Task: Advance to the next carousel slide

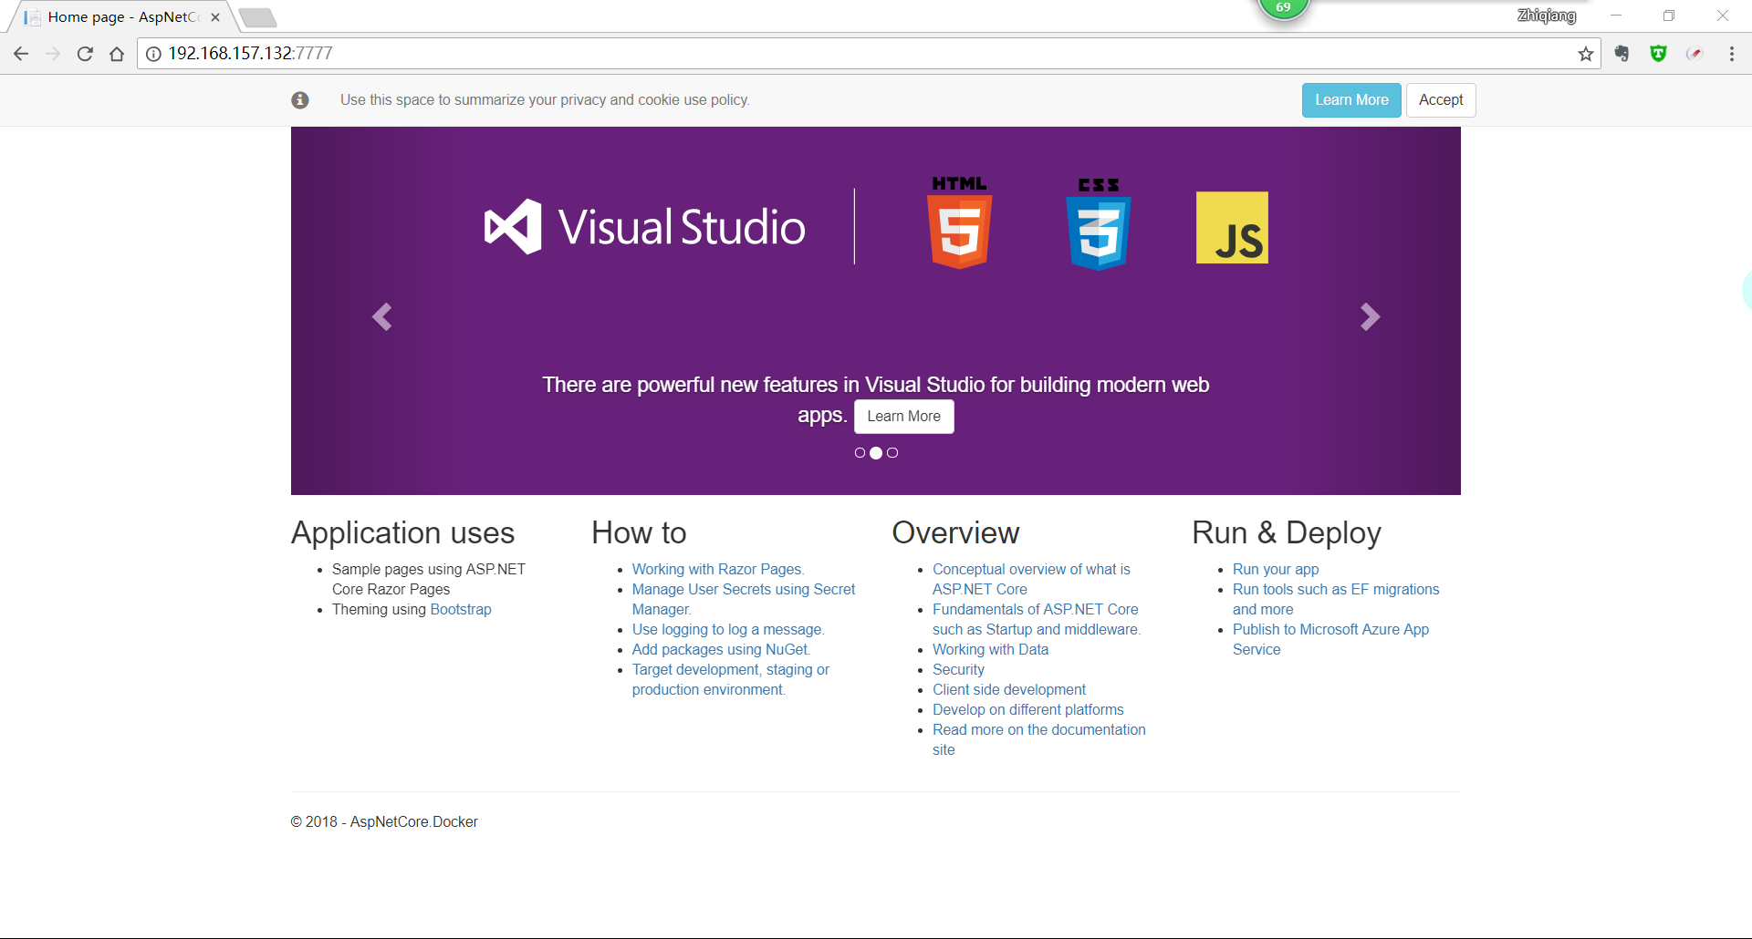Action: 1370,317
